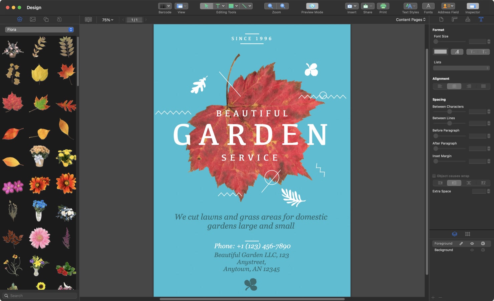Open the zoom percentage 75% dropdown
Screen dimensions: 494x301
click(107, 20)
